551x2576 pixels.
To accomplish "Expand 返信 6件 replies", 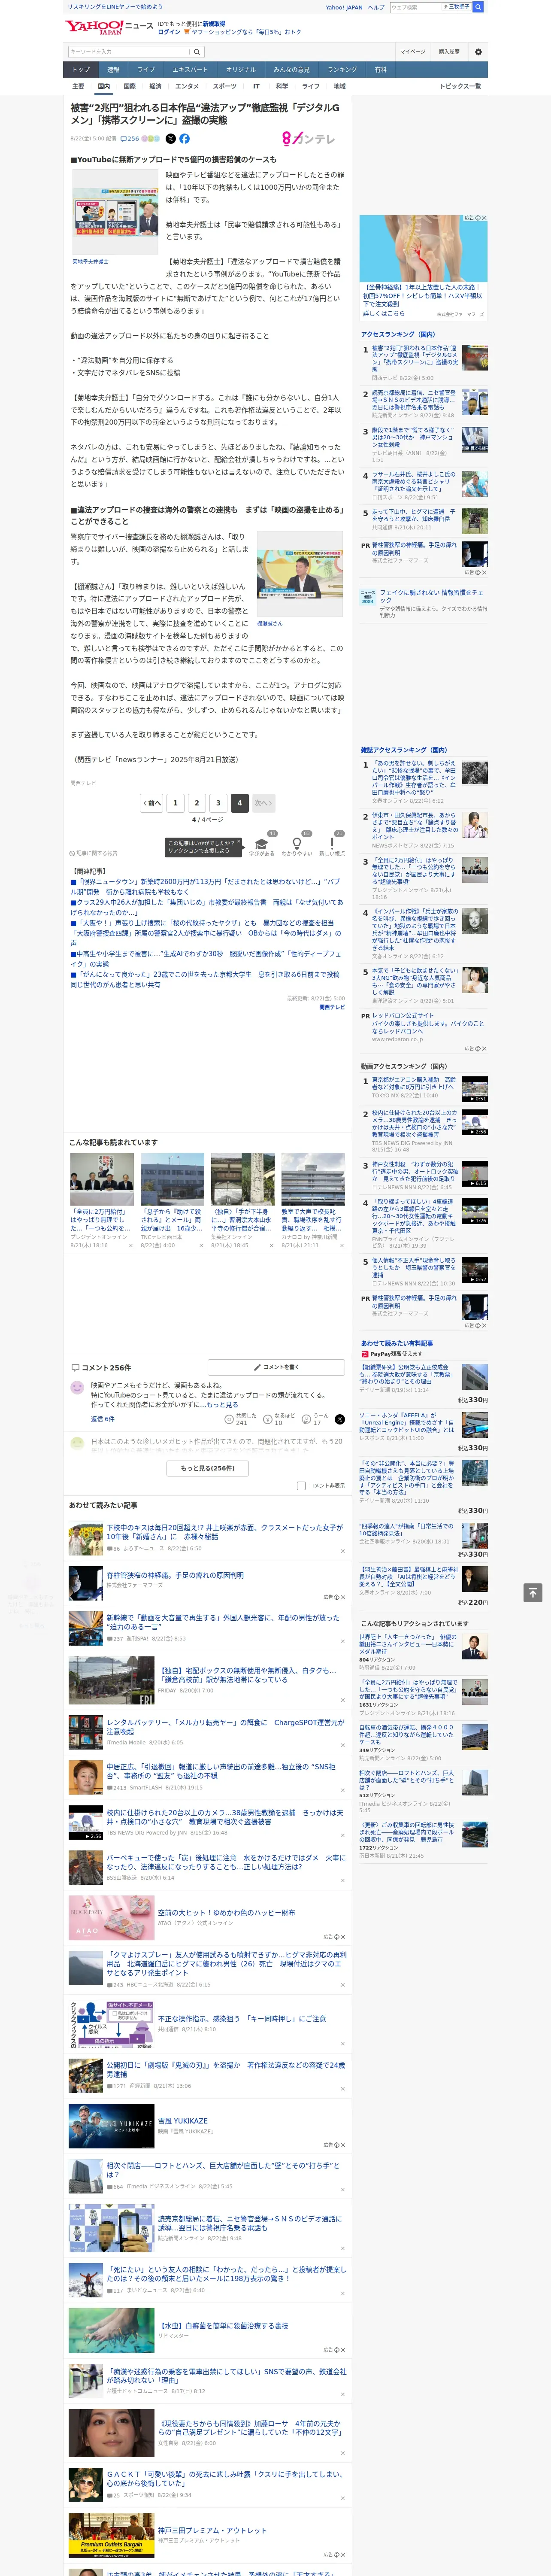I will click(102, 1418).
